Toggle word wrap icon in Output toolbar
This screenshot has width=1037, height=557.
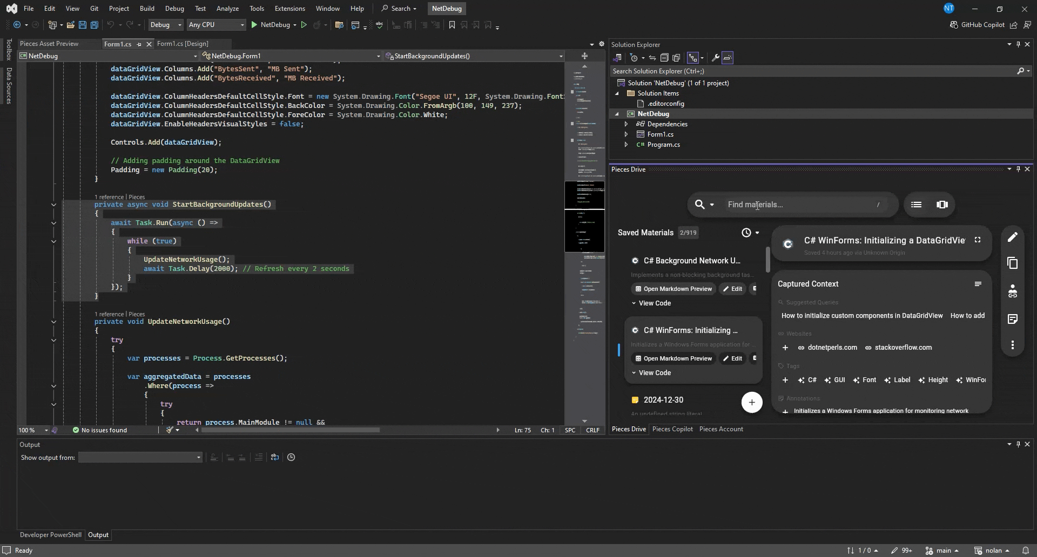(x=275, y=457)
